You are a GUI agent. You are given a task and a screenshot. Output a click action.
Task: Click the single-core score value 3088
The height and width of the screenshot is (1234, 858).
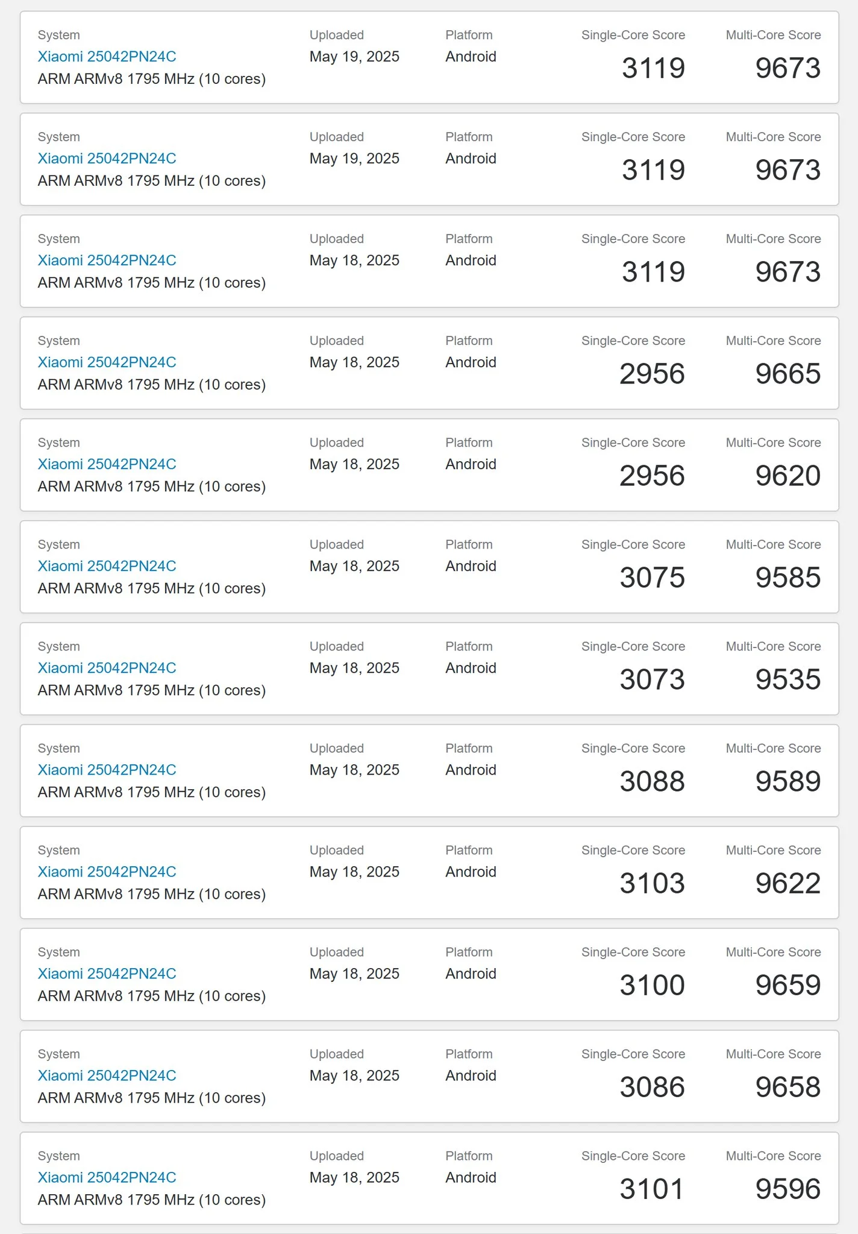coord(653,781)
